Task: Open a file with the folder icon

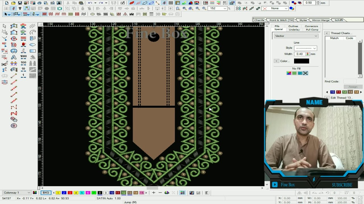Action: coord(13,3)
